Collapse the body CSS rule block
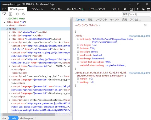This screenshot has height=120, width=151. point(76,36)
